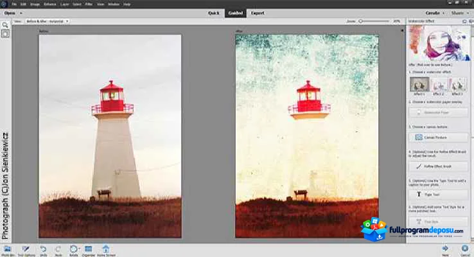The width and height of the screenshot is (474, 257).
Task: Open the Filter menu
Action: click(89, 4)
